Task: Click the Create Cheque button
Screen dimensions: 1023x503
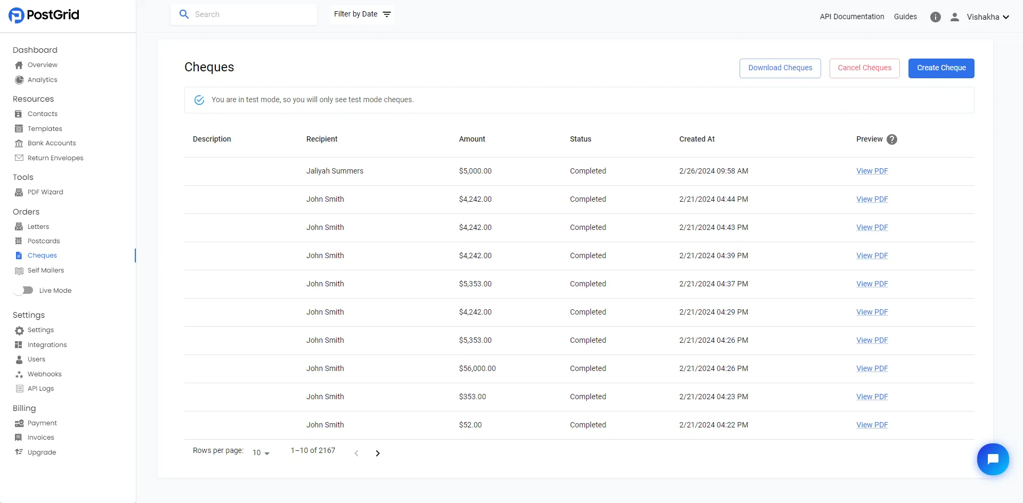Action: click(x=941, y=68)
